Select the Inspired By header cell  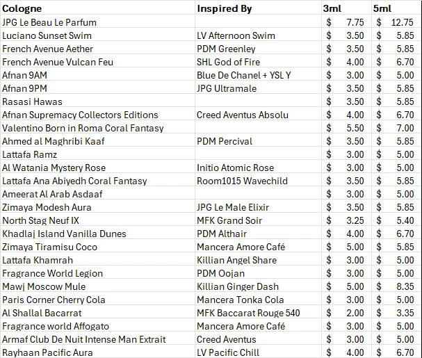click(x=259, y=8)
